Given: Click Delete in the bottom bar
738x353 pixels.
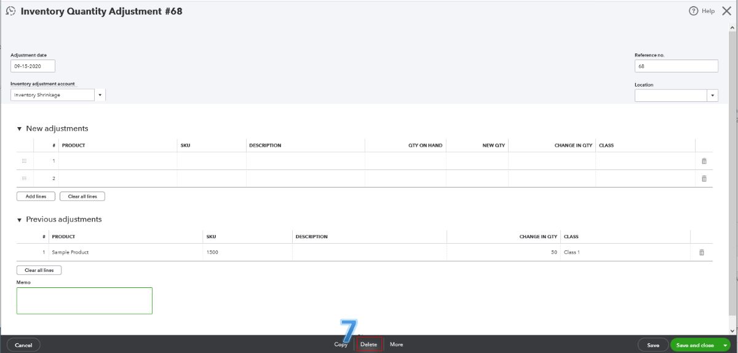Looking at the screenshot, I should click(x=369, y=344).
